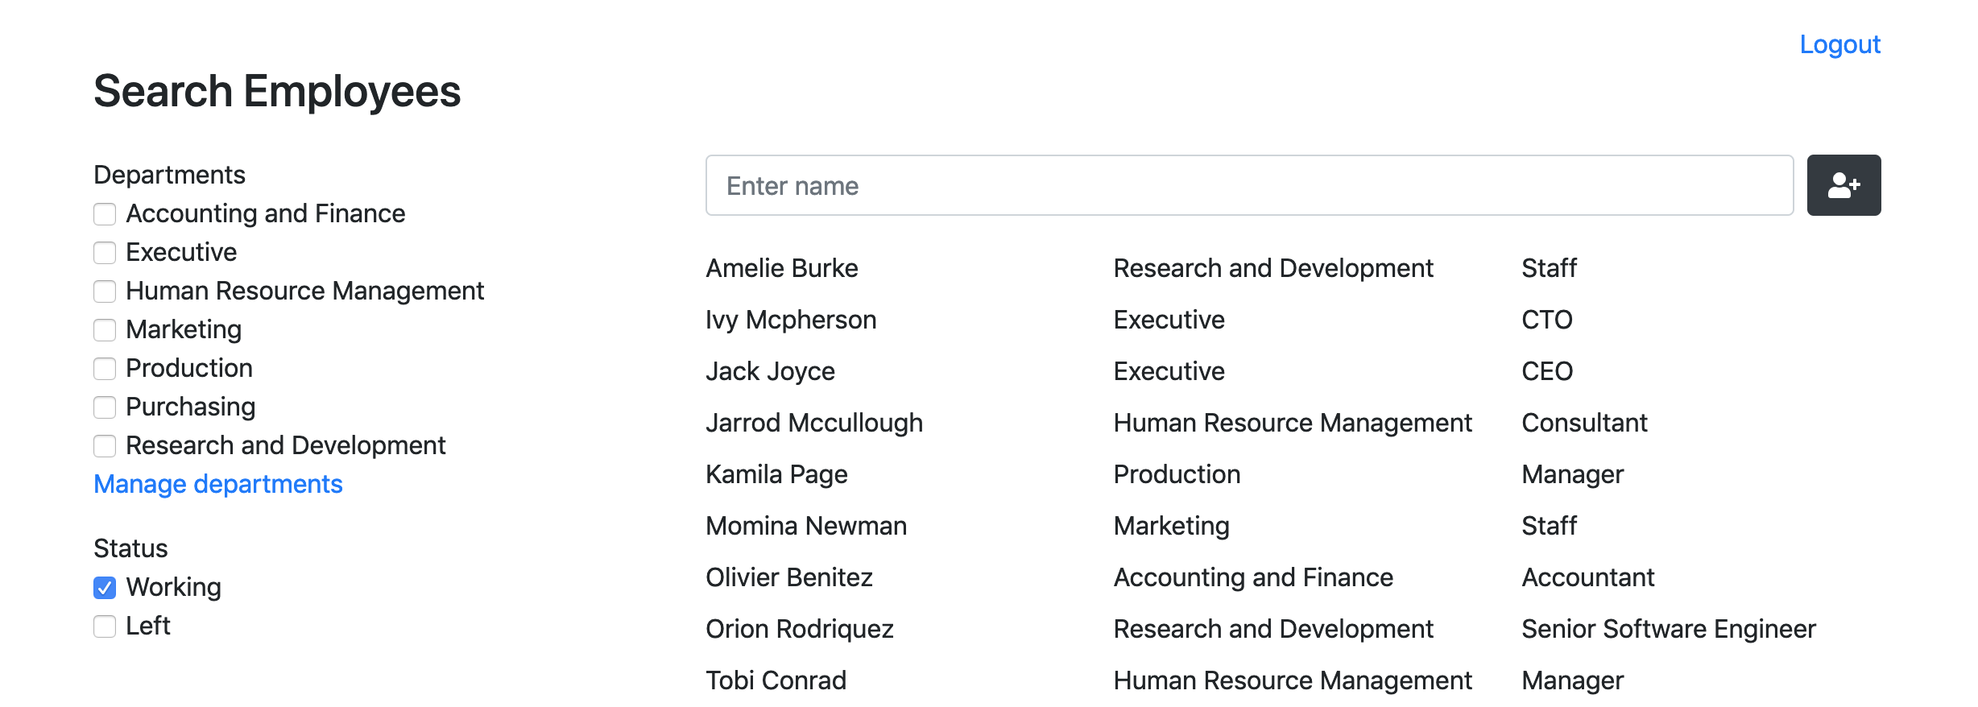Tick the Executive department checkbox
Image resolution: width=1978 pixels, height=707 pixels.
[x=105, y=253]
